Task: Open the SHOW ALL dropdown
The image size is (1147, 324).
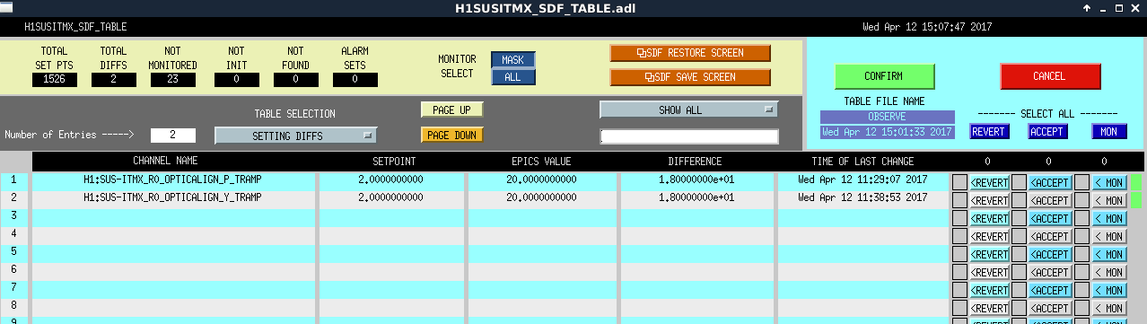Action: coord(688,109)
